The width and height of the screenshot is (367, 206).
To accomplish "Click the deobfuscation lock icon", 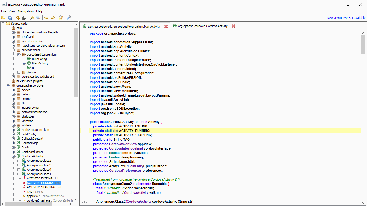I will click(x=61, y=17).
